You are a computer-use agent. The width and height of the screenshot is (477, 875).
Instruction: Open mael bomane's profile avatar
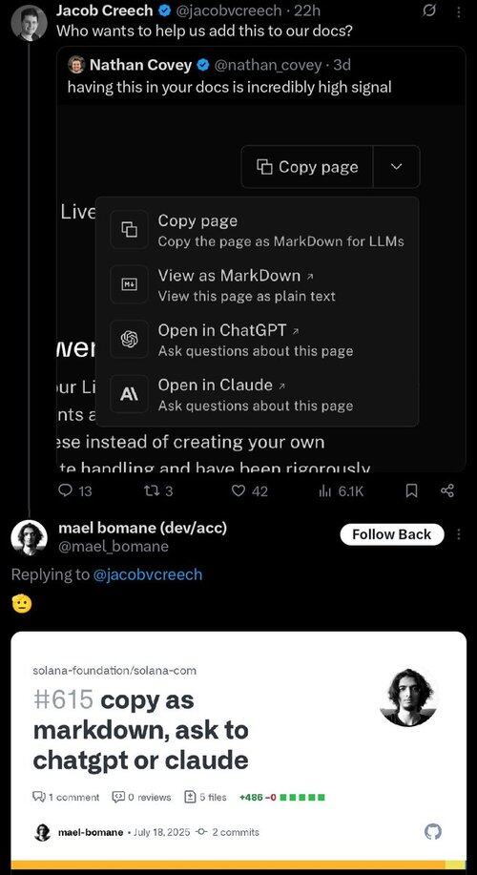(x=29, y=538)
